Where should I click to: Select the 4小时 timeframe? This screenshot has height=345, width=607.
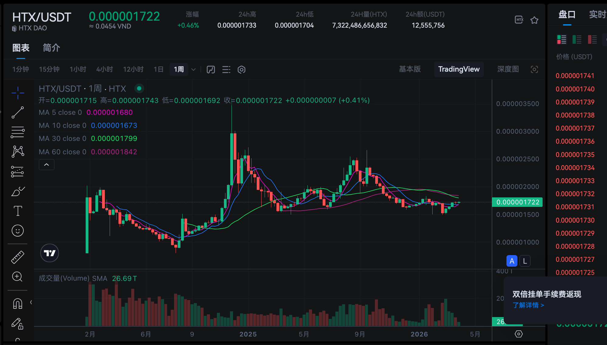pyautogui.click(x=105, y=69)
